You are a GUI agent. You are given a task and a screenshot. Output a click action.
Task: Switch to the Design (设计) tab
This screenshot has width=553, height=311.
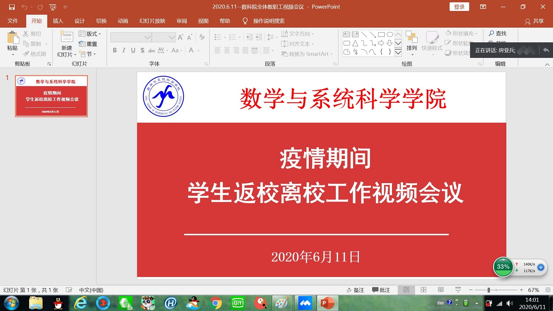coord(80,21)
